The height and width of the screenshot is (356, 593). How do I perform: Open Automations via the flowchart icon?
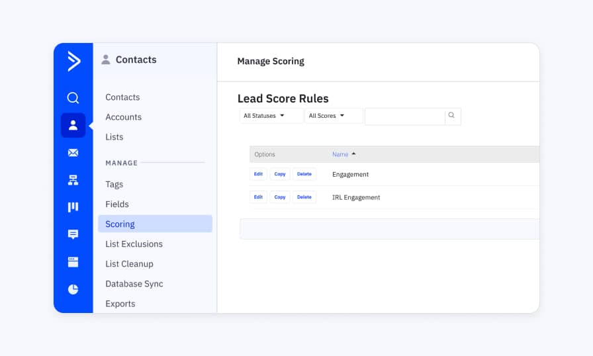[73, 180]
